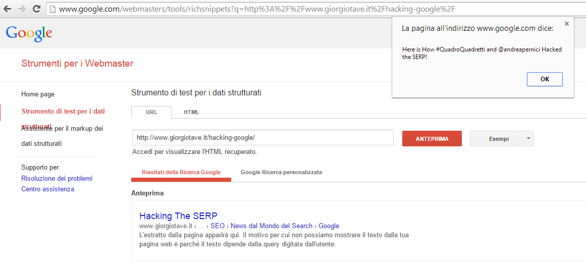
Task: Click the browser forward arrow
Action: pyautogui.click(x=22, y=9)
